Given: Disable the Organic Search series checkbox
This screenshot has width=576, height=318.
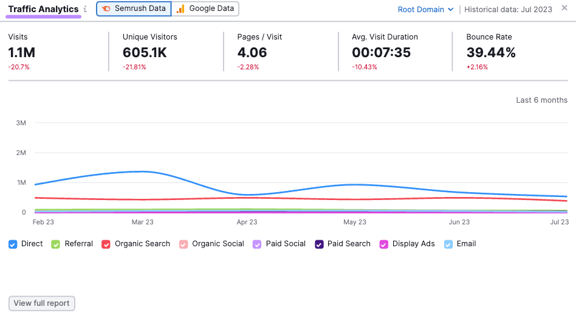Looking at the screenshot, I should click(x=105, y=244).
